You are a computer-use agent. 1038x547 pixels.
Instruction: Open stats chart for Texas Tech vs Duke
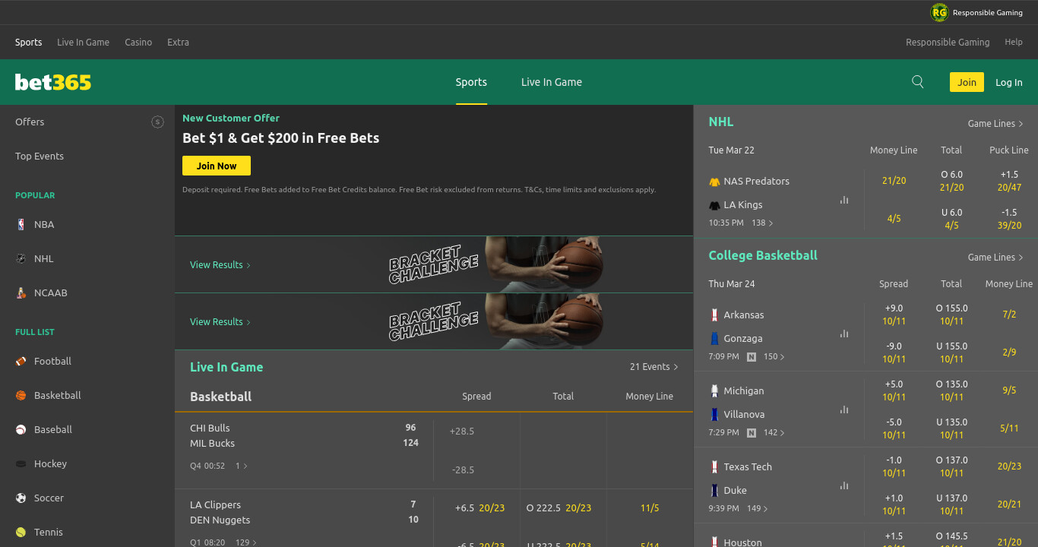pyautogui.click(x=844, y=485)
